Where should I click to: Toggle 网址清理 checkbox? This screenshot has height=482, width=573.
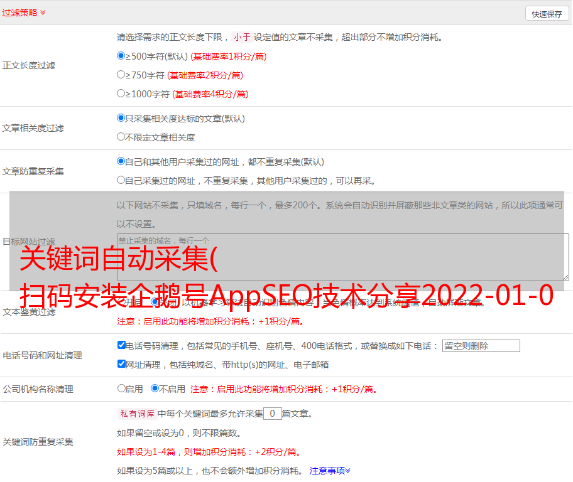point(121,364)
